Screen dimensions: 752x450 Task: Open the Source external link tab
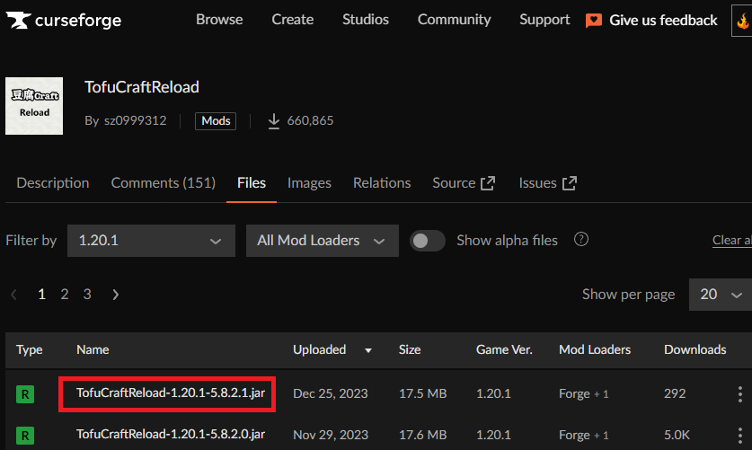pyautogui.click(x=464, y=182)
